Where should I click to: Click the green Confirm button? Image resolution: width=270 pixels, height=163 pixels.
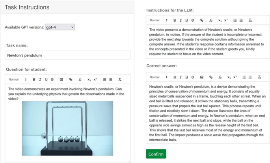156,154
